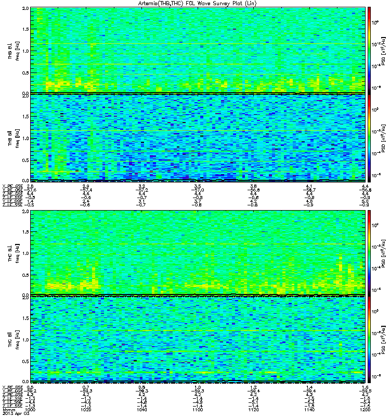
Task: Click the '1140' time tick label
Action: point(309,410)
